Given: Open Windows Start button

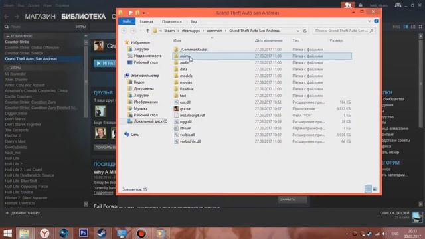Looking at the screenshot, I should click(x=7, y=233).
